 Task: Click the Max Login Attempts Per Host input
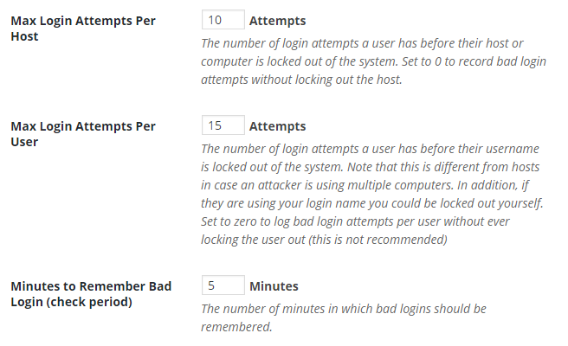click(x=223, y=20)
